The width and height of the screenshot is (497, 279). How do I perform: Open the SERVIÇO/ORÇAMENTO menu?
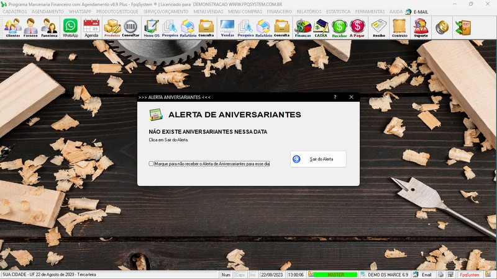click(x=166, y=12)
